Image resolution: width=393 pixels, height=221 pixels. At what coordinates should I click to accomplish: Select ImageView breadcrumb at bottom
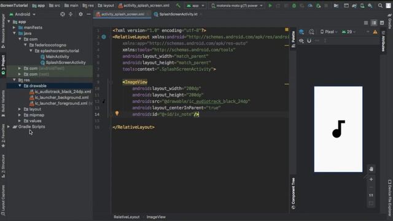156,217
